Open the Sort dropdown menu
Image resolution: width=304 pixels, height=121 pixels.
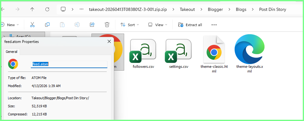coord(130,25)
